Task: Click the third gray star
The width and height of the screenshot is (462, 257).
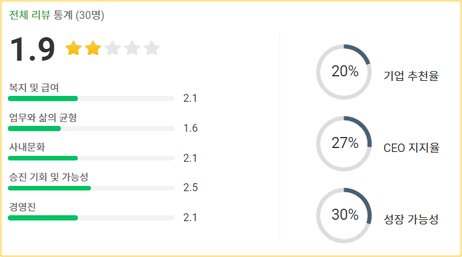Action: coord(113,48)
